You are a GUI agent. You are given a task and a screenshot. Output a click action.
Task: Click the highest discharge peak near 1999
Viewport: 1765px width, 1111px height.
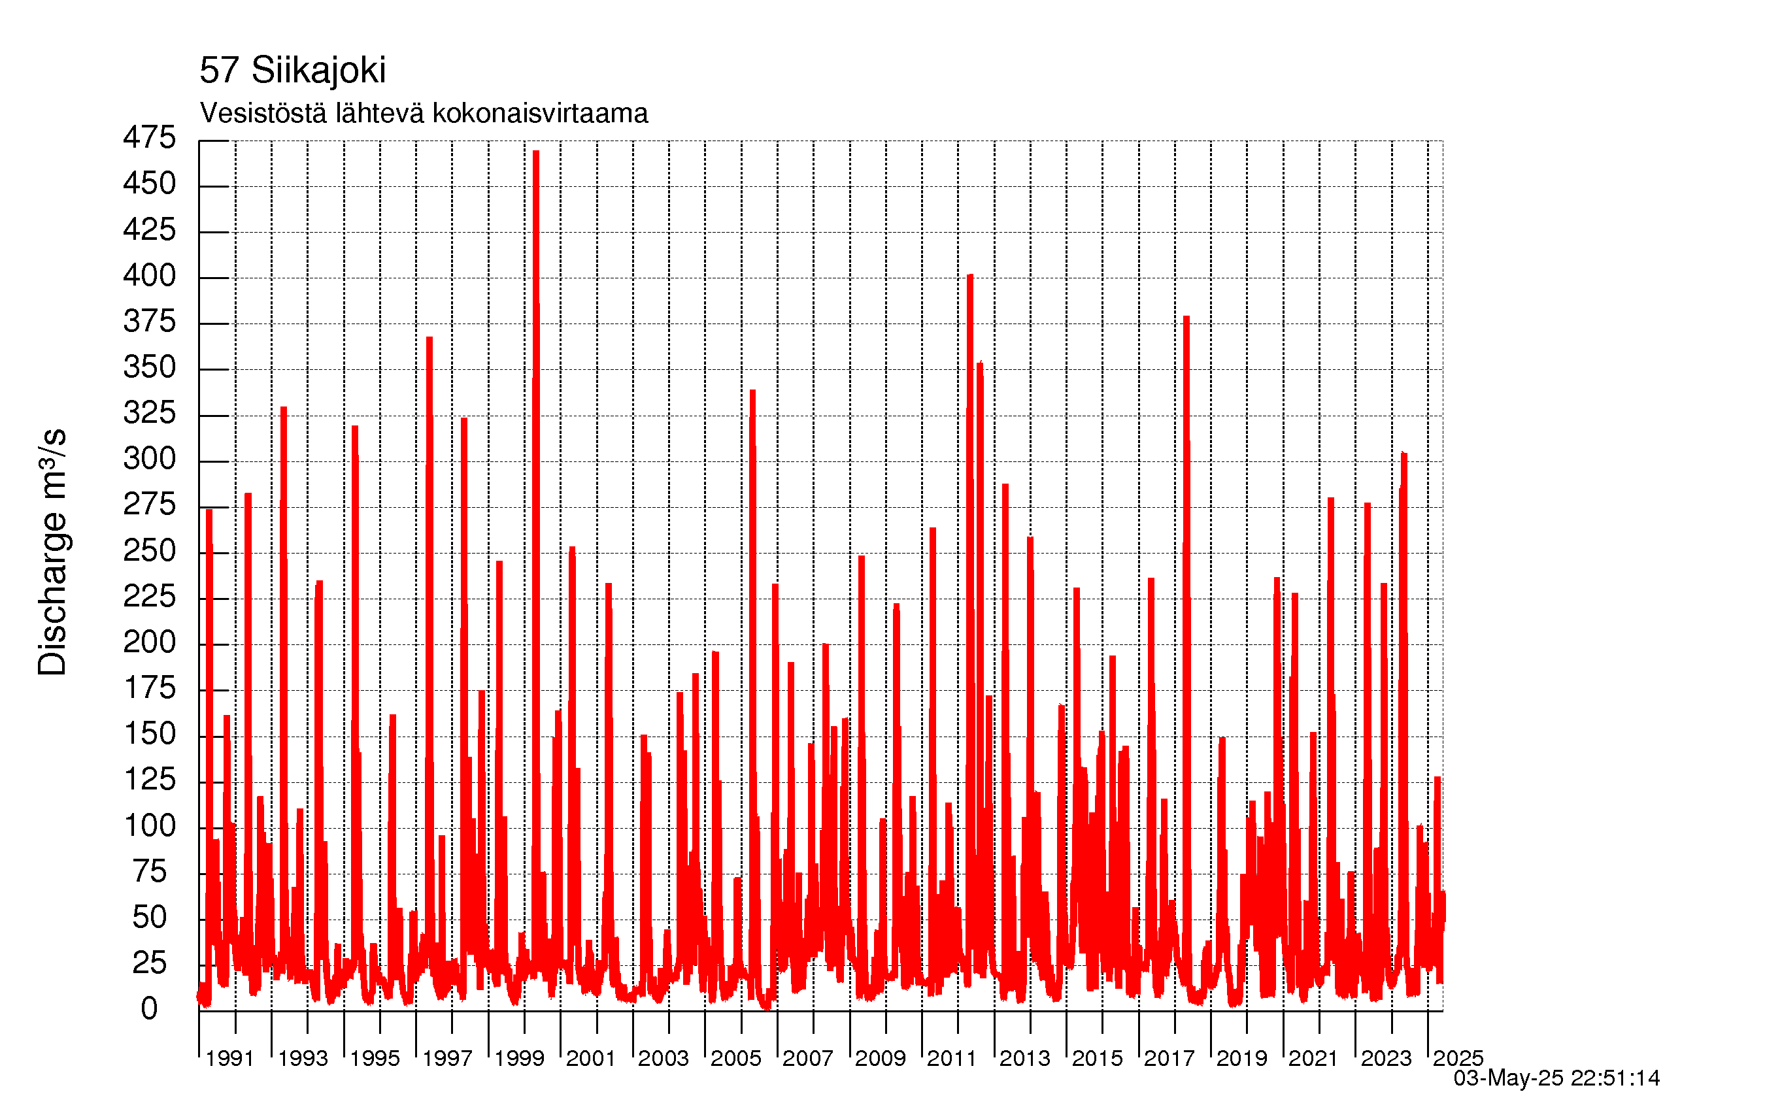[x=536, y=152]
